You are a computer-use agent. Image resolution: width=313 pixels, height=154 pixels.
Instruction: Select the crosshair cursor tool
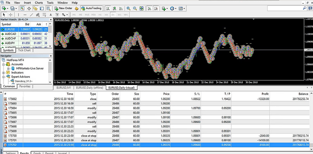(11, 15)
